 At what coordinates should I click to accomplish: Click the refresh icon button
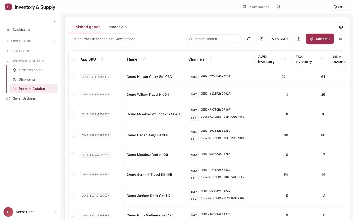coord(249,39)
